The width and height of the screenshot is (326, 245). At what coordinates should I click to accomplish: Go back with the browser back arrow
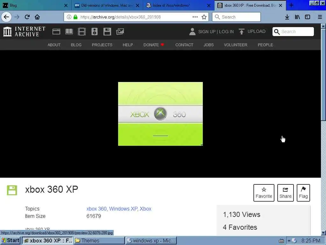pyautogui.click(x=6, y=17)
